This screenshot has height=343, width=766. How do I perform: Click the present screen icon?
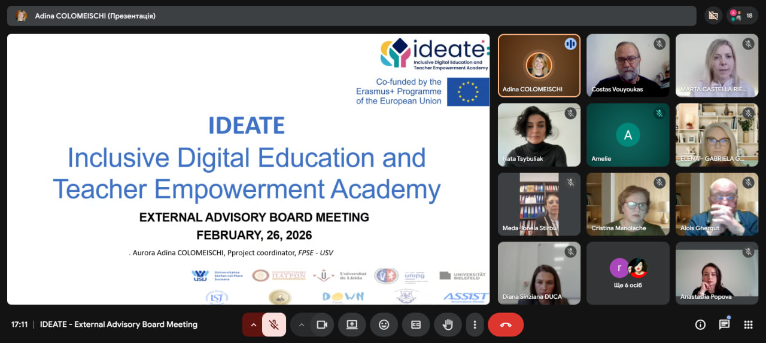pos(352,324)
